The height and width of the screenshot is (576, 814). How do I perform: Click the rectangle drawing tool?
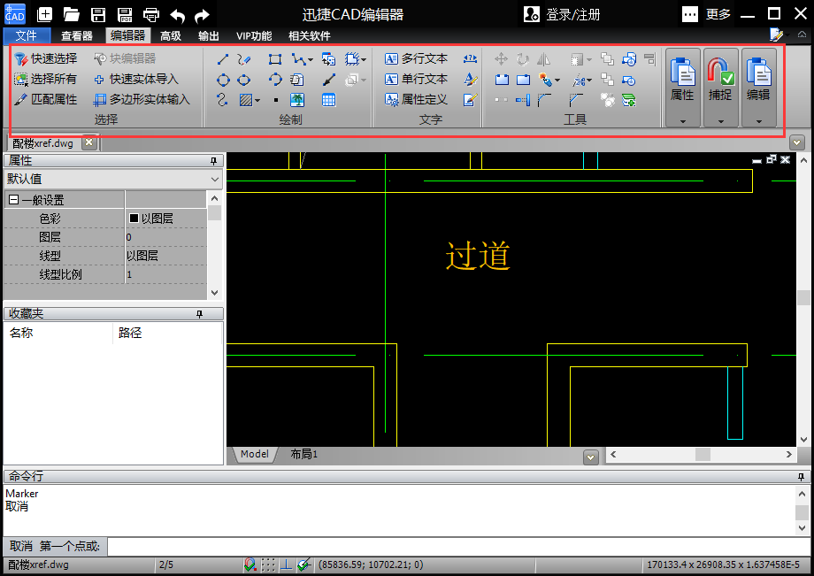[275, 59]
